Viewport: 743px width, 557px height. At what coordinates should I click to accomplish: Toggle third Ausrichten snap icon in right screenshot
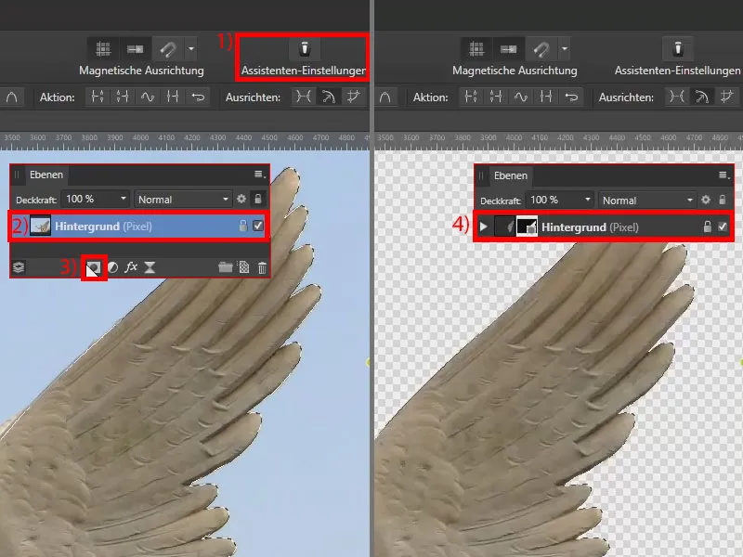tap(727, 97)
